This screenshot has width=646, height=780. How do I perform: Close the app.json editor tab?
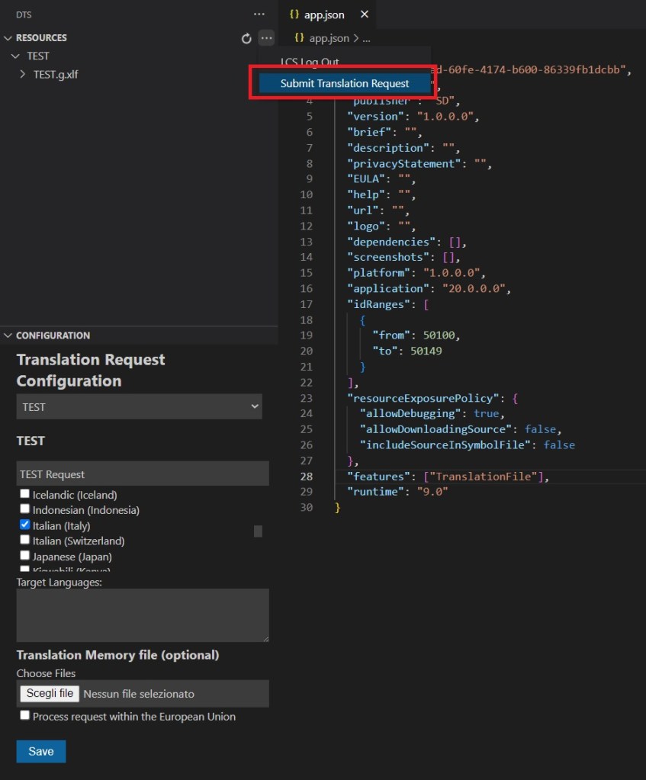(364, 14)
